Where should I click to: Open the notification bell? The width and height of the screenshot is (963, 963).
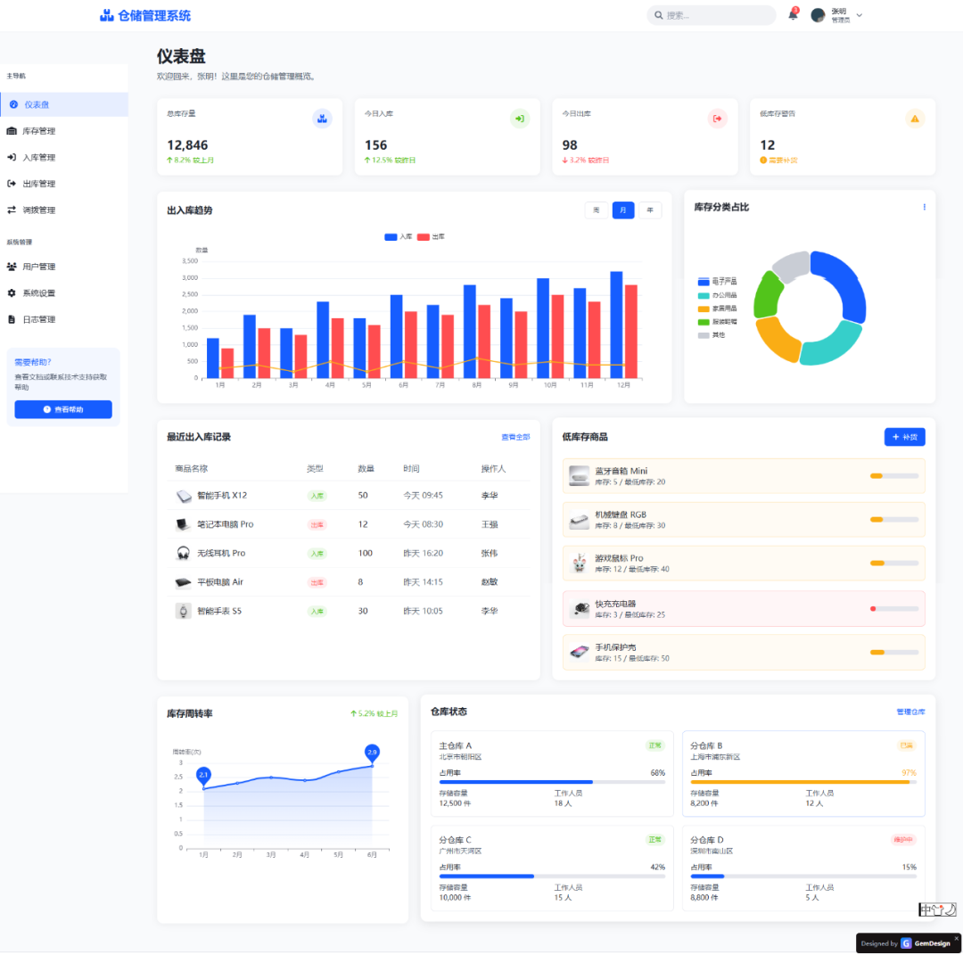(793, 15)
